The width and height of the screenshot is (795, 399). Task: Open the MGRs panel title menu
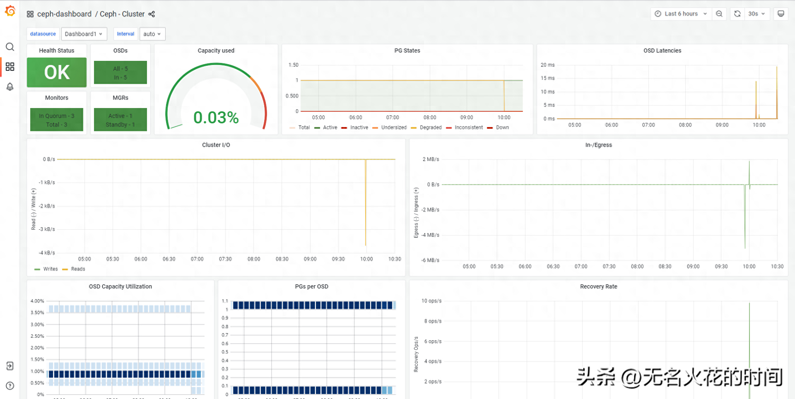(x=120, y=98)
